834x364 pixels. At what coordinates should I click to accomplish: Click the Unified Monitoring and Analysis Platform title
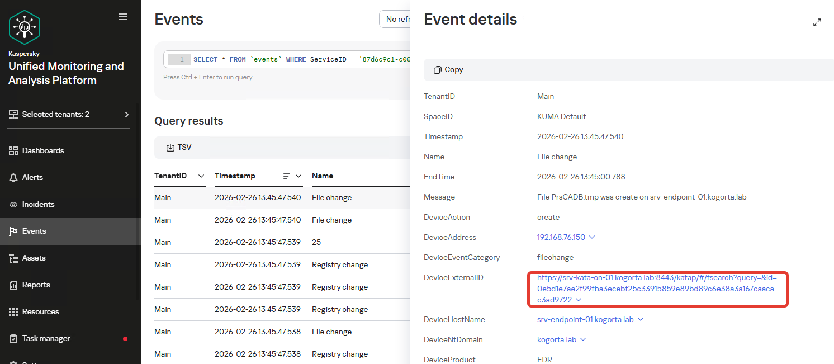coord(66,73)
